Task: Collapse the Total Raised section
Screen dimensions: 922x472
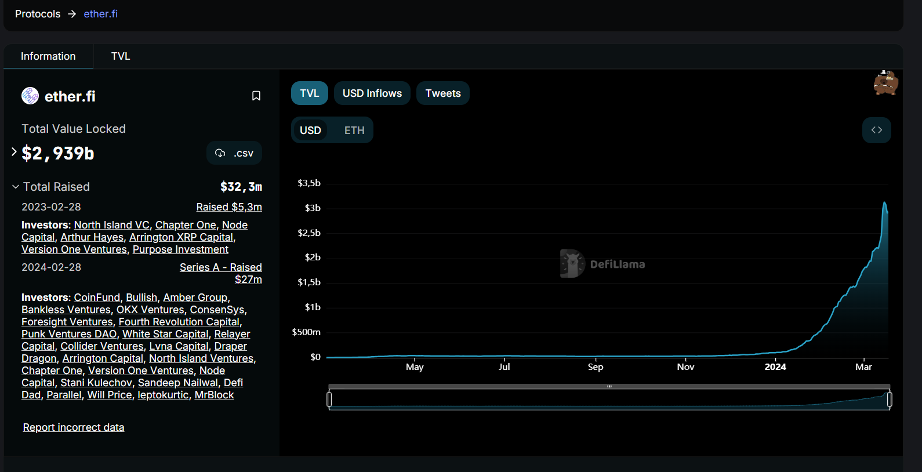Action: pos(16,187)
